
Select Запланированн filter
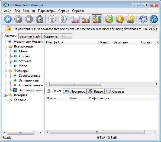[31, 90]
